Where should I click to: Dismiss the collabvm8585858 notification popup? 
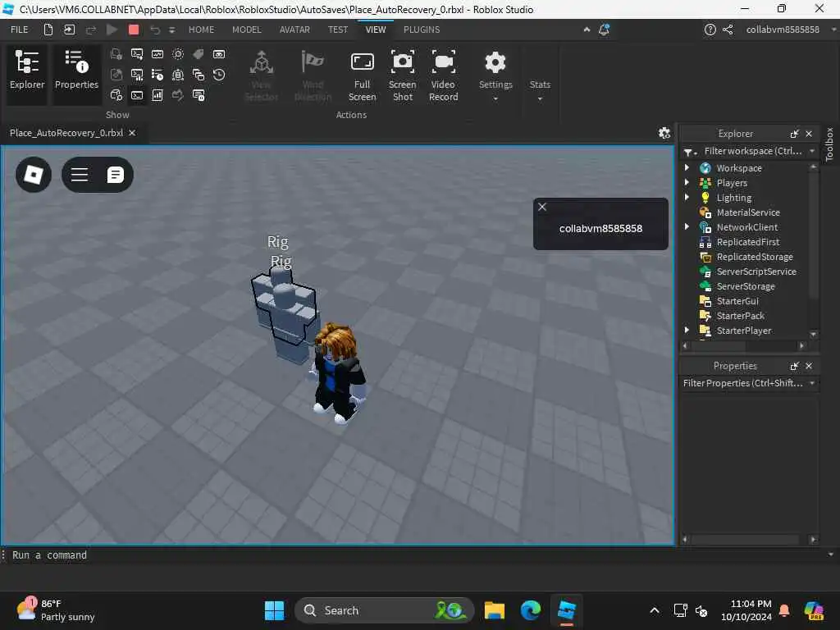coord(542,207)
